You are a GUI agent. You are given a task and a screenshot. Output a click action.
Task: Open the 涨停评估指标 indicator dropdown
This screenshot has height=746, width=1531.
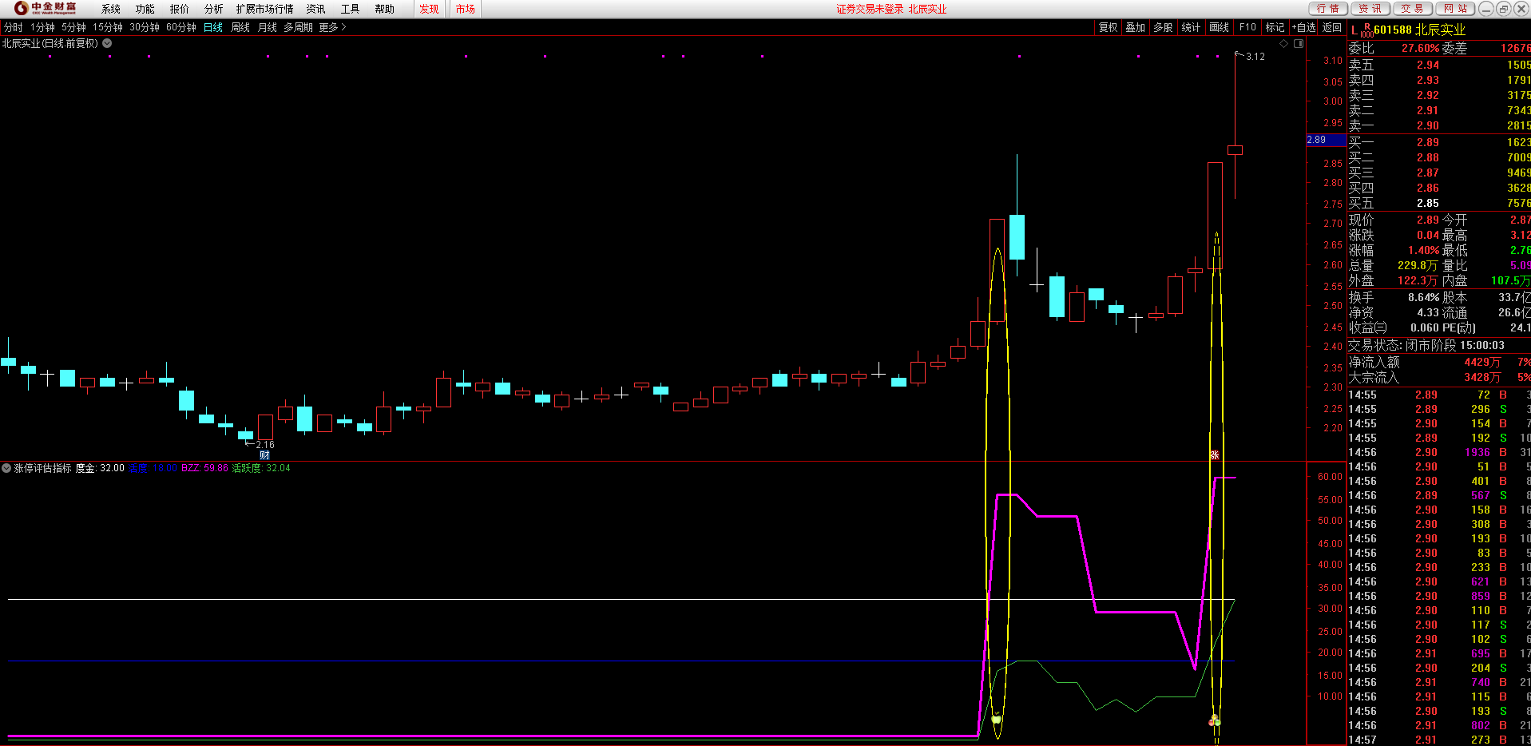[x=6, y=468]
